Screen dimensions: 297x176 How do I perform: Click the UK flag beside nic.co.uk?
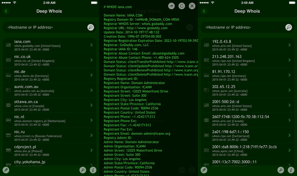(8, 60)
